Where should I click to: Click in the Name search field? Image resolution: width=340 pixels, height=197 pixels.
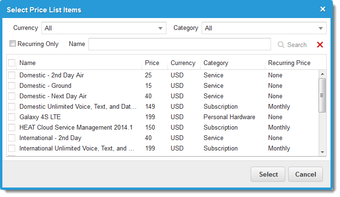pos(180,44)
